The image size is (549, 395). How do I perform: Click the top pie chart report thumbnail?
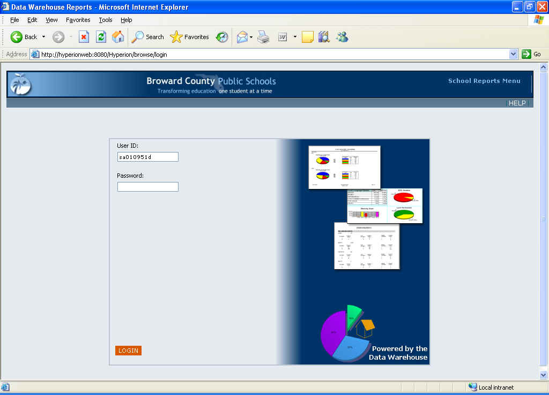(x=344, y=168)
